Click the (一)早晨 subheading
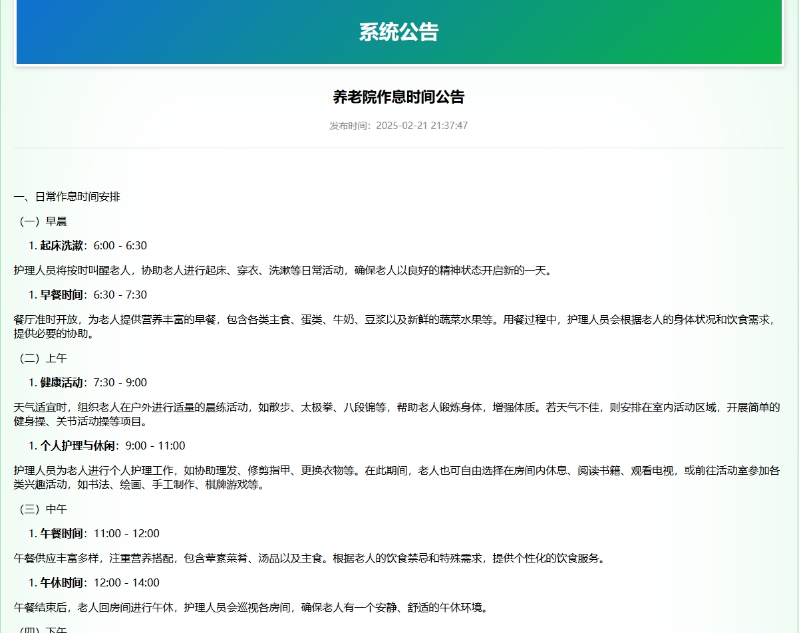This screenshot has height=633, width=799. pyautogui.click(x=41, y=221)
